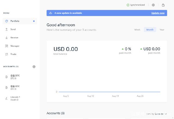Image resolution: width=174 pixels, height=119 pixels.
Task: Switch chart range to Year
Action: click(162, 30)
